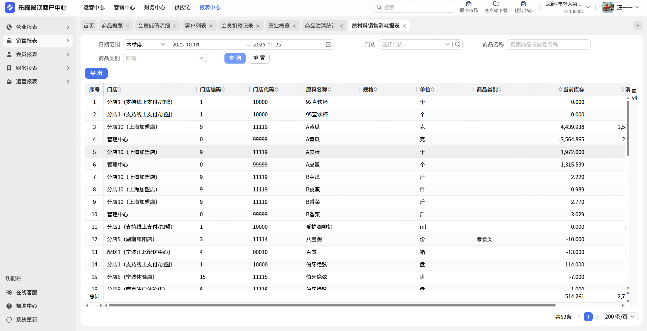Open the 本季度 date preset dropdown
Image resolution: width=647 pixels, height=331 pixels.
pyautogui.click(x=146, y=44)
